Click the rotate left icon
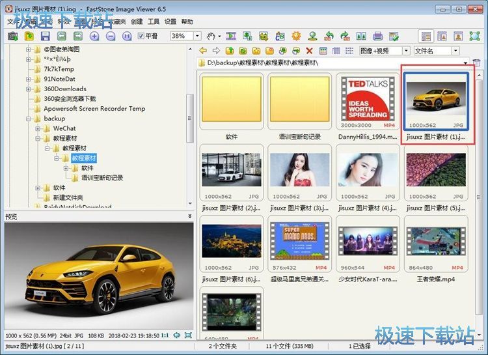The image size is (488, 355). pyautogui.click(x=329, y=36)
